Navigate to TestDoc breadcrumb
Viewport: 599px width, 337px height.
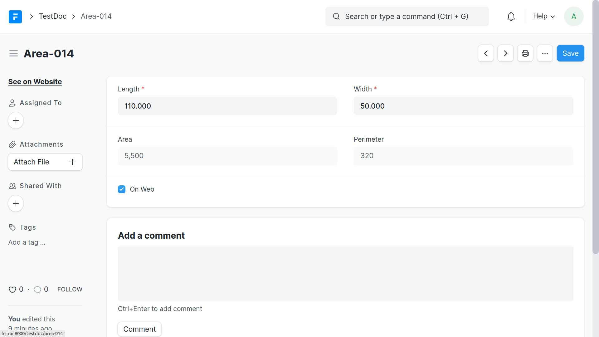click(x=52, y=16)
